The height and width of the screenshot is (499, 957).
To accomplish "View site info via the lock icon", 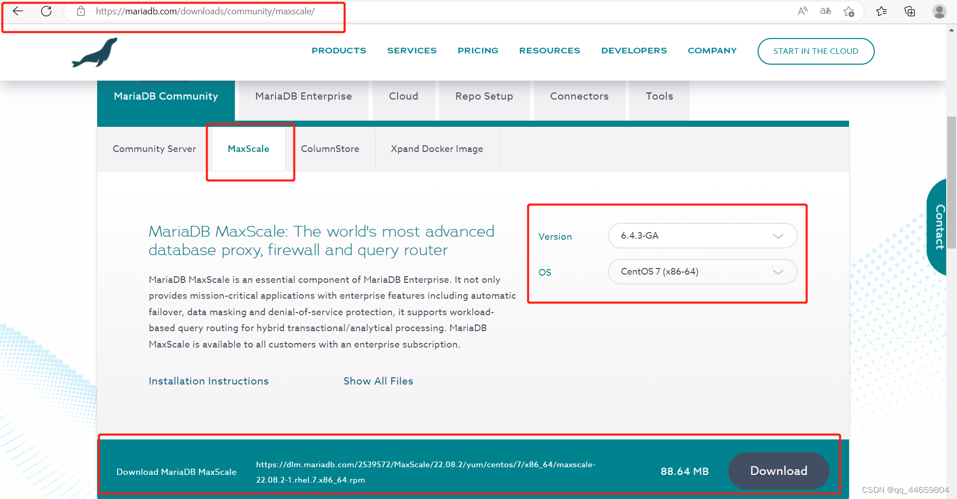I will click(81, 11).
